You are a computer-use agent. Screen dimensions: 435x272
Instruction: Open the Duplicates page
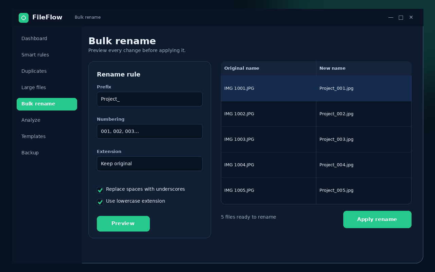click(47, 71)
